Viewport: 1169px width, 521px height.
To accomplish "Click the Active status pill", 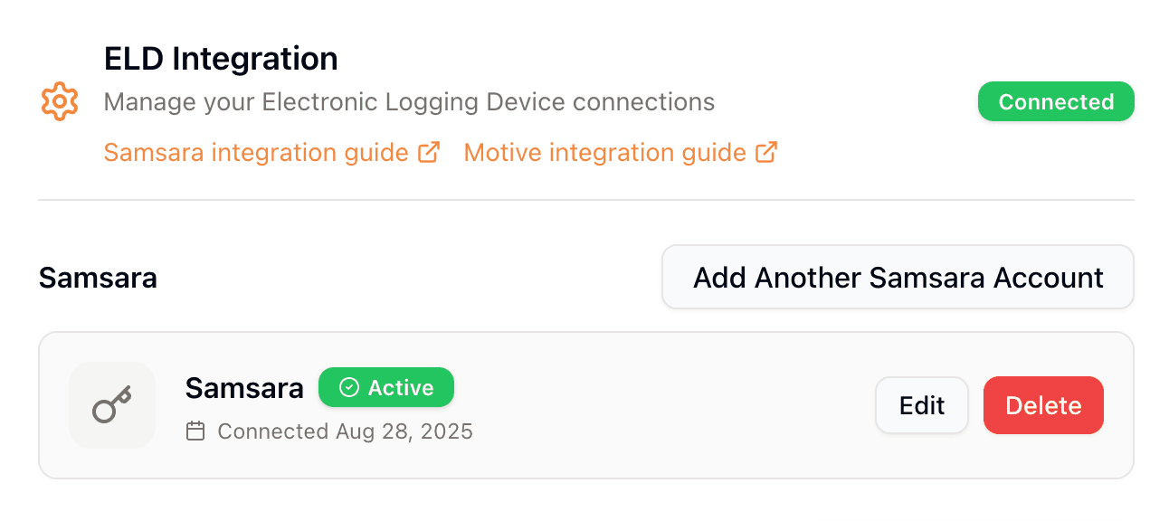I will pos(386,386).
